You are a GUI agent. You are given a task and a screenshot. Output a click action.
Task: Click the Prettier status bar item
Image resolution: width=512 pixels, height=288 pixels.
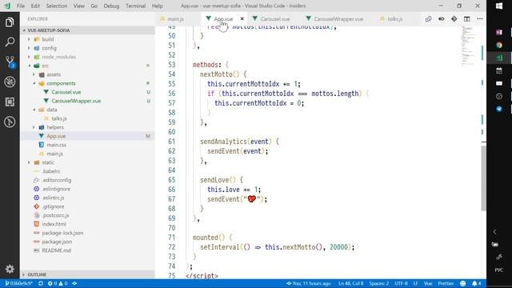[446, 283]
